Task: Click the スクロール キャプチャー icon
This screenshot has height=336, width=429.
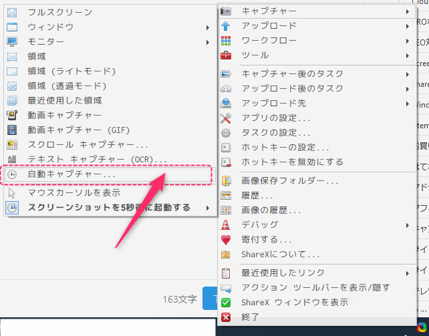Action: pos(12,145)
